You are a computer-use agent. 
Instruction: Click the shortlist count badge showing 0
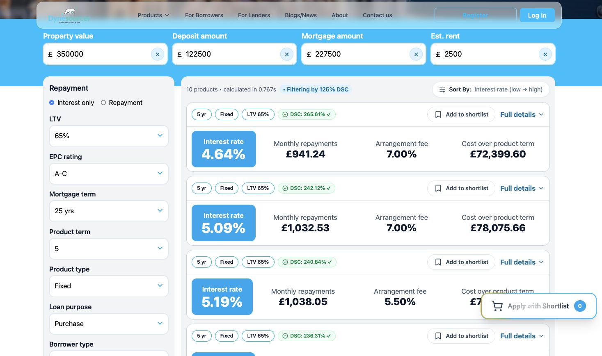point(580,306)
